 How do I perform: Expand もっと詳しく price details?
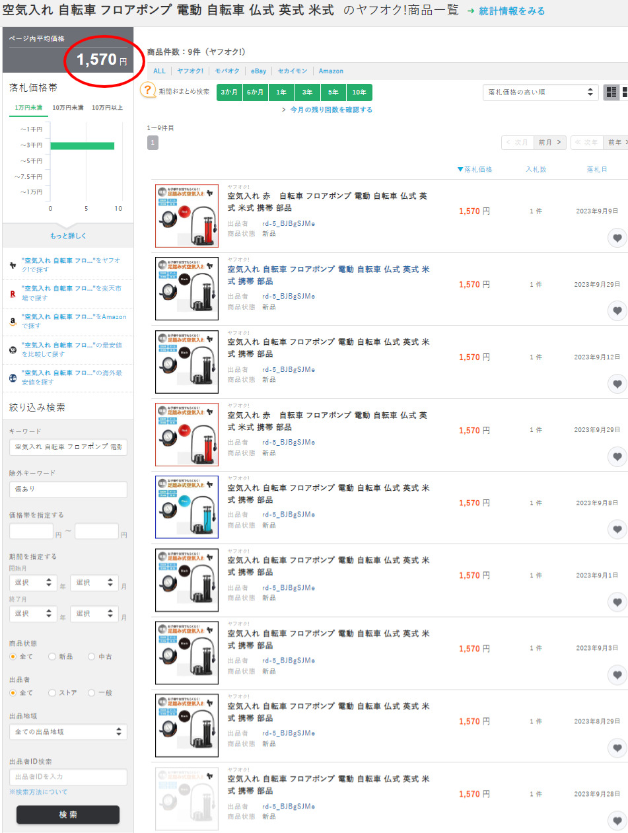tap(68, 236)
